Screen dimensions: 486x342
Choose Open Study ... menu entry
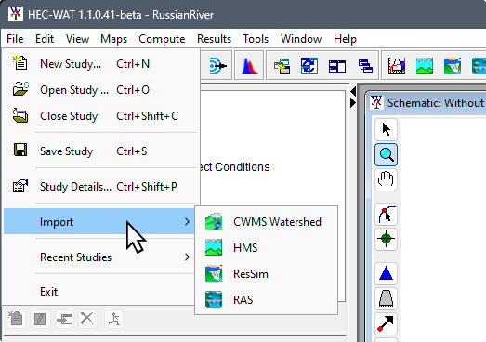[100, 90]
